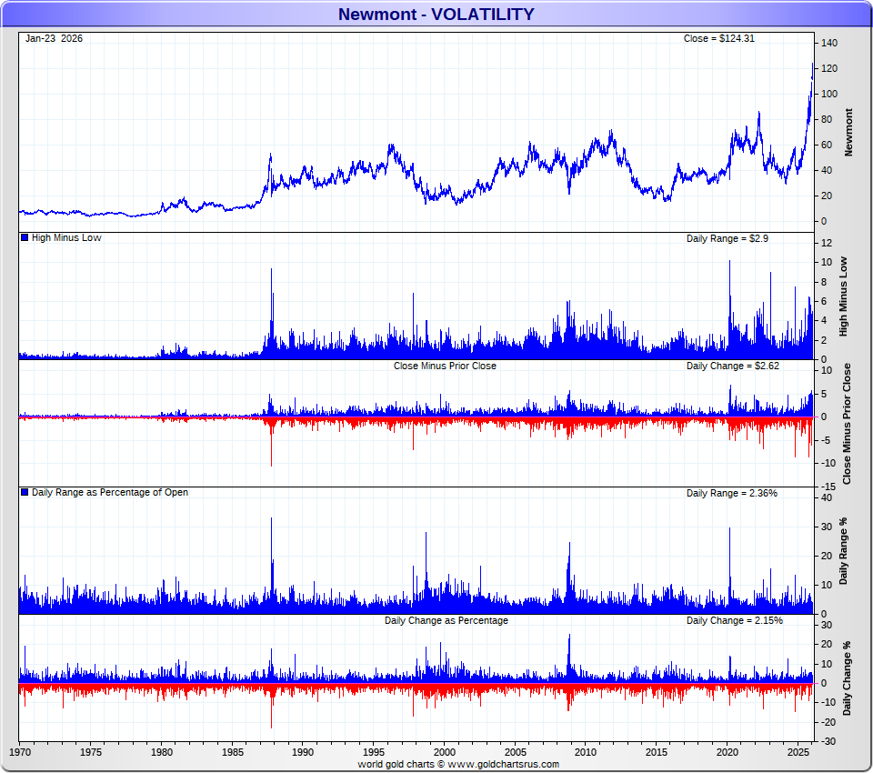Click the 'Daily Change %' axis title
Viewport: 873px width, 773px height.
(x=847, y=678)
